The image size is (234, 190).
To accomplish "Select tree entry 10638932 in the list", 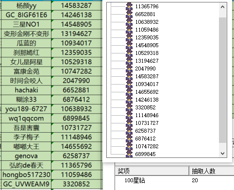I will (x=147, y=22).
